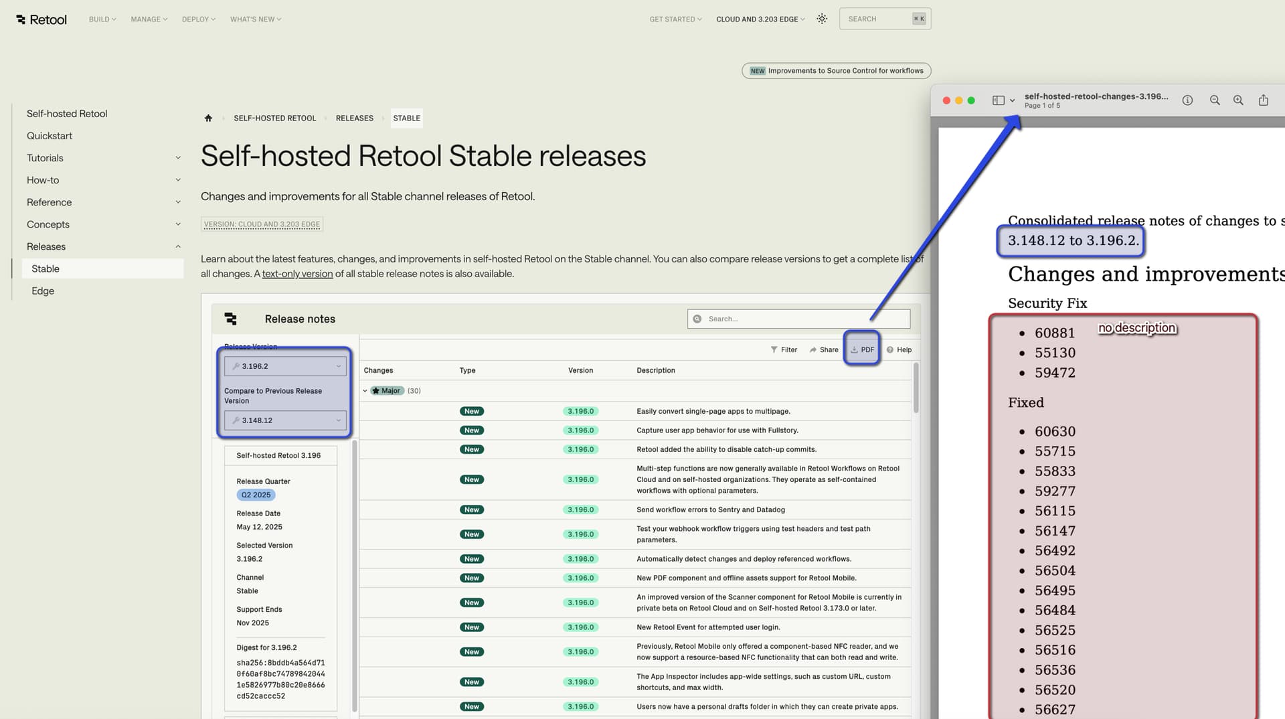Open the previous version 3.148.12 dropdown

[286, 420]
